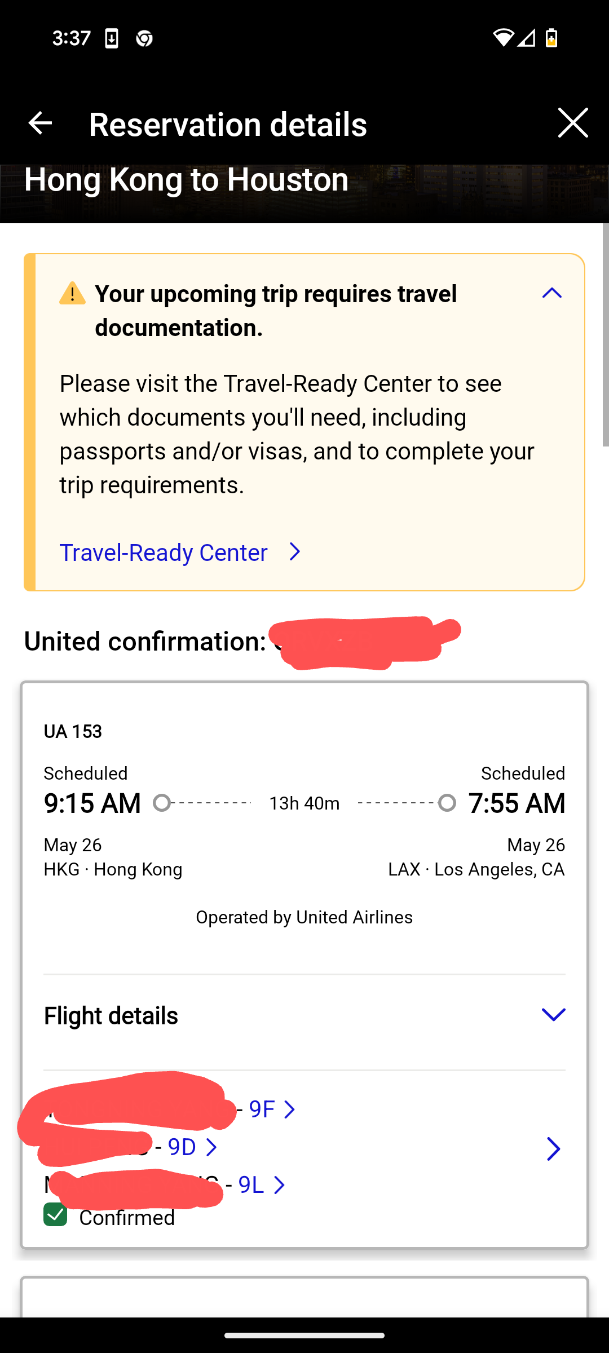Tap the cellular signal icon
Viewport: 609px width, 1353px height.
point(527,38)
